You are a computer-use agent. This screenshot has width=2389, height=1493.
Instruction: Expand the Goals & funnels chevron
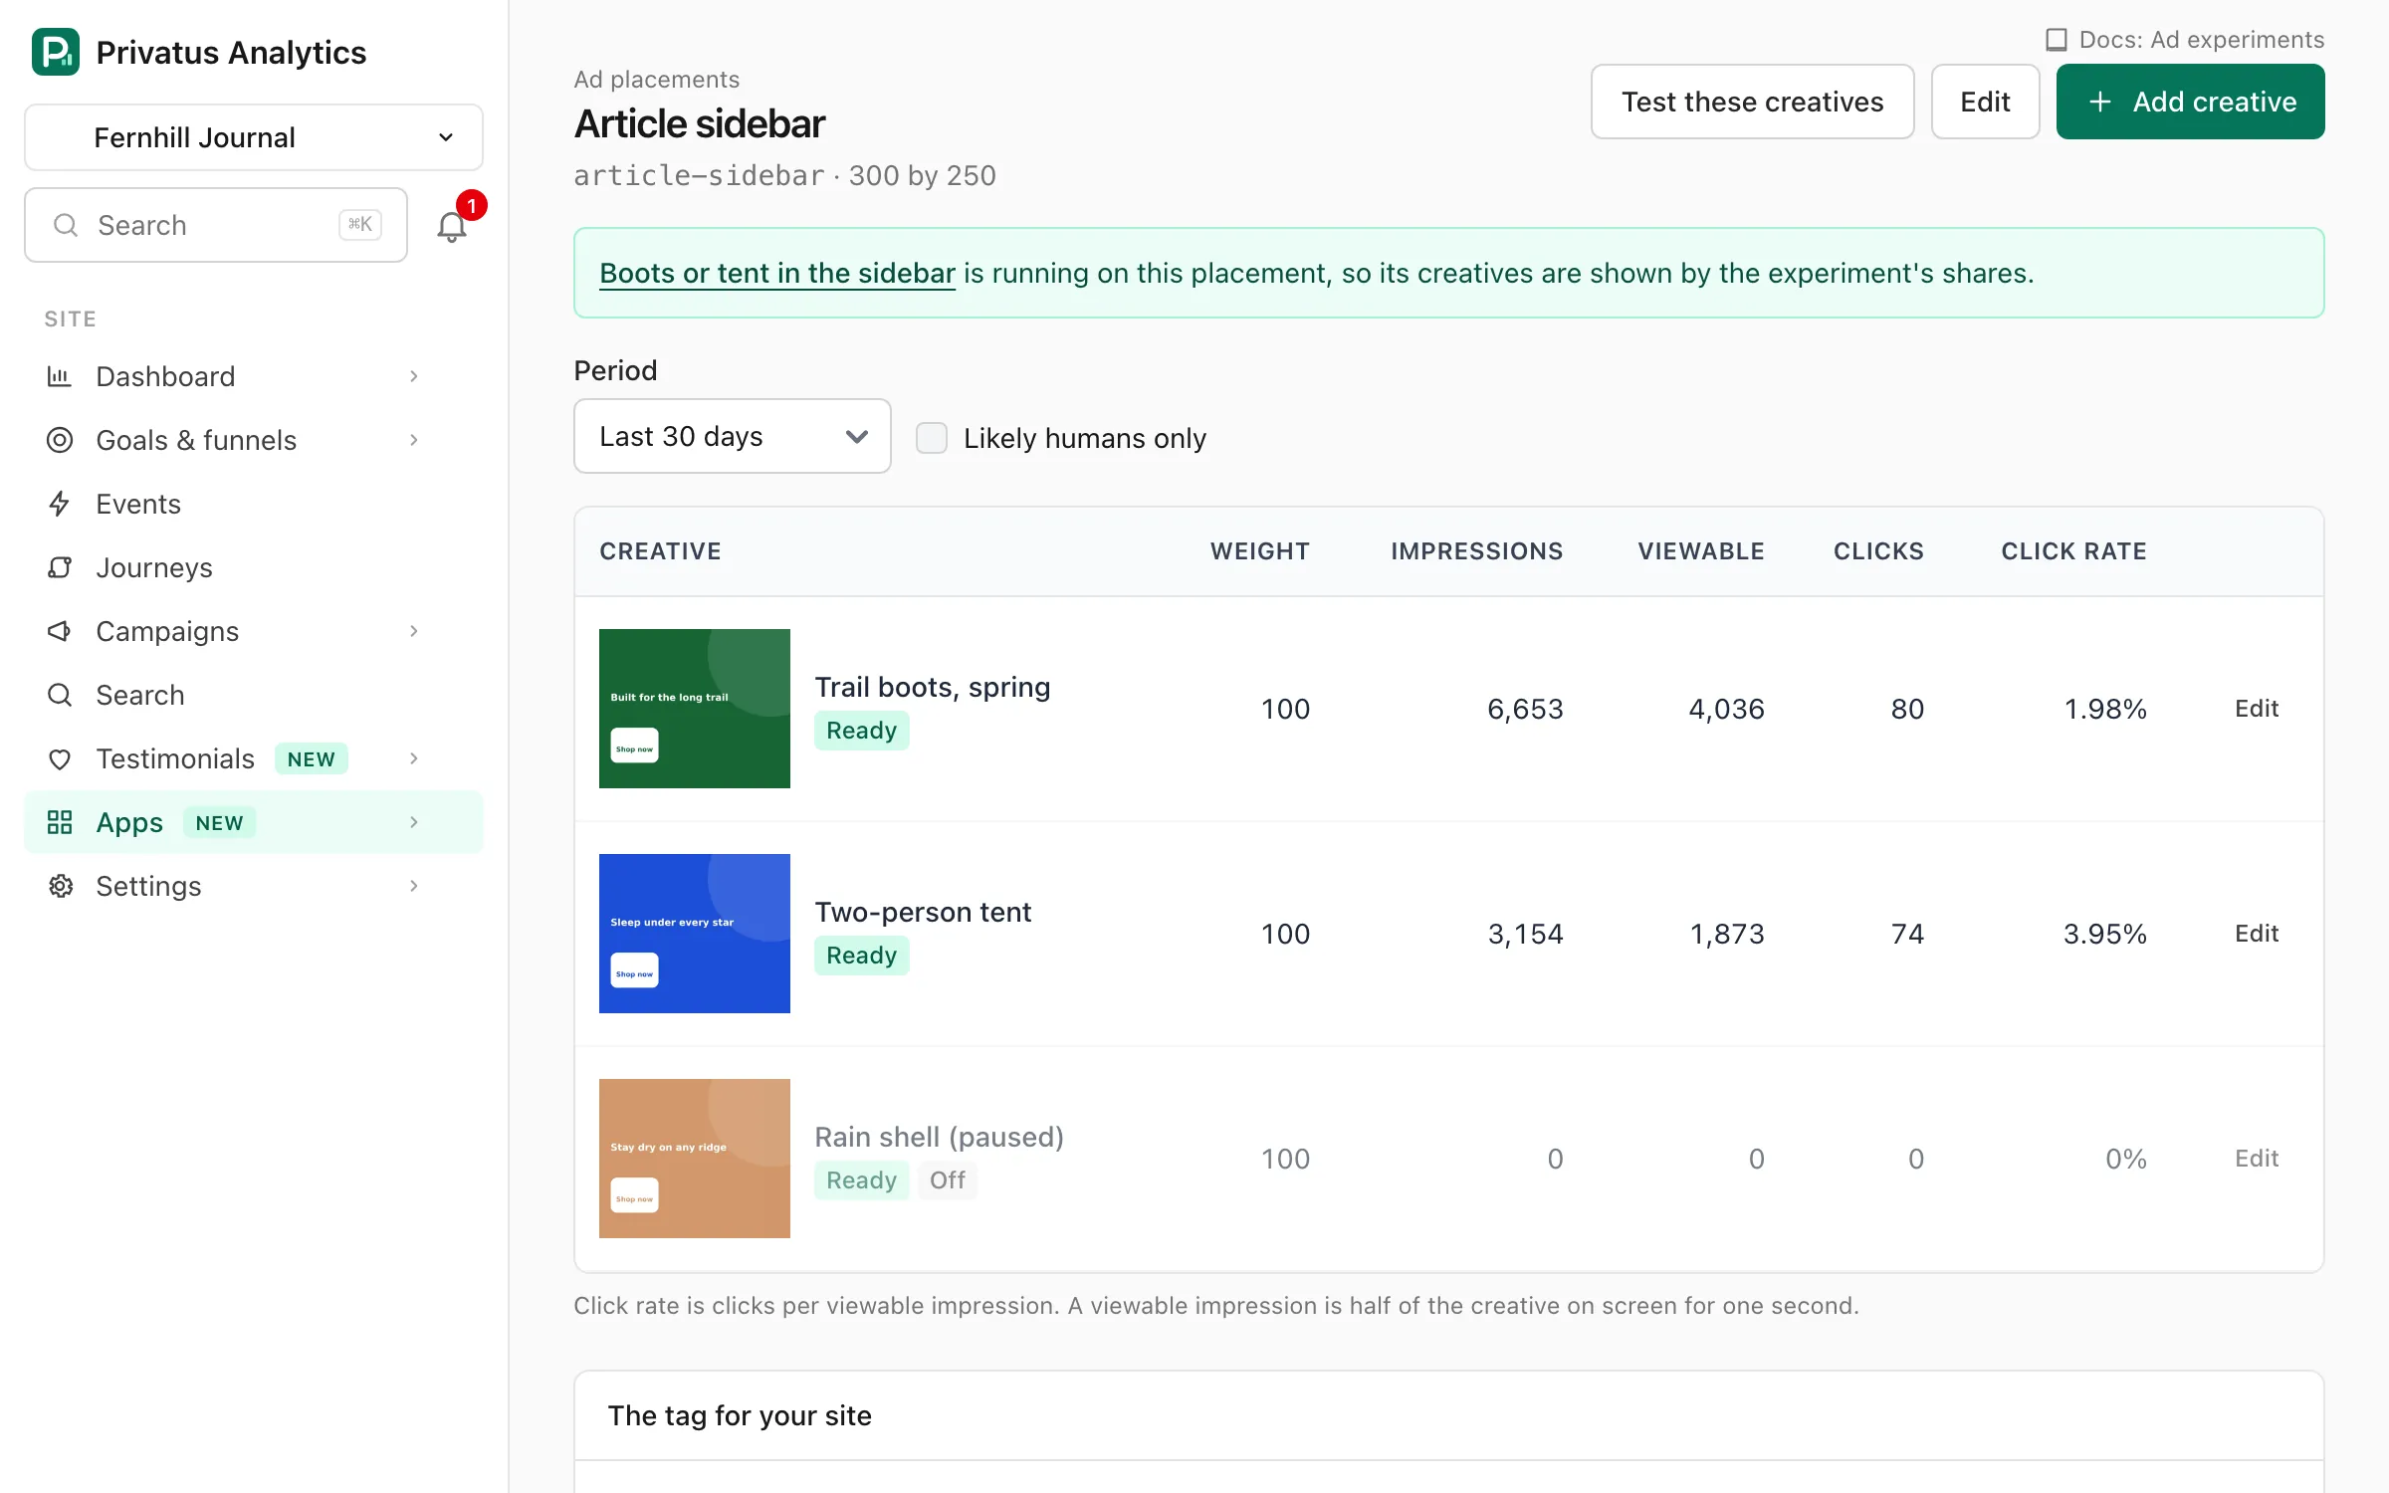coord(414,440)
